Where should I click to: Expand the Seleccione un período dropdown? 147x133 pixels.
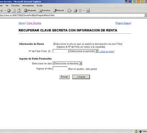[x=83, y=51]
